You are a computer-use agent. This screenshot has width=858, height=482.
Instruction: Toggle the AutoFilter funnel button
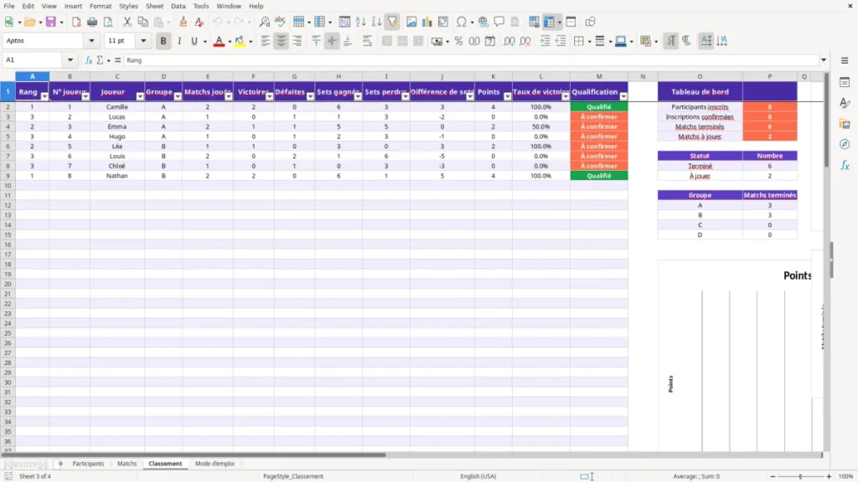tap(392, 22)
